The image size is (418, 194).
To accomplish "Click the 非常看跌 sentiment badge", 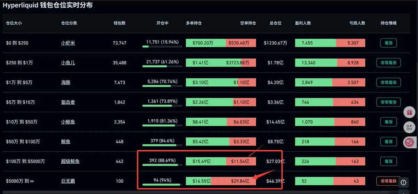I will (x=388, y=181).
